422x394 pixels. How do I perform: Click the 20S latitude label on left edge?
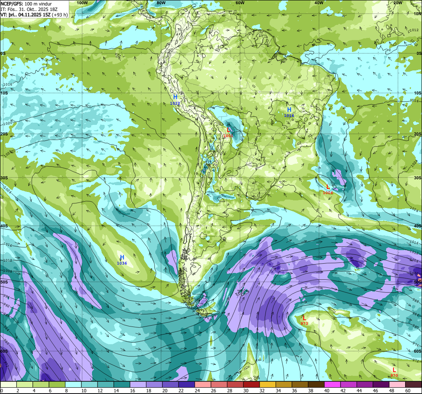4,134
